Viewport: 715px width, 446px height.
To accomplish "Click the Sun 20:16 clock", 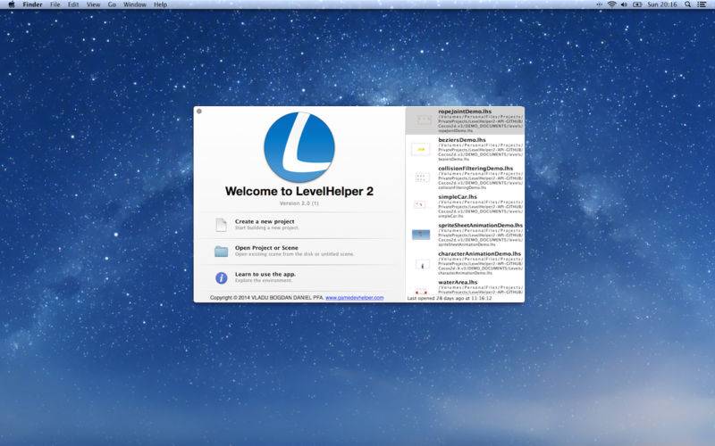I will pos(662,4).
